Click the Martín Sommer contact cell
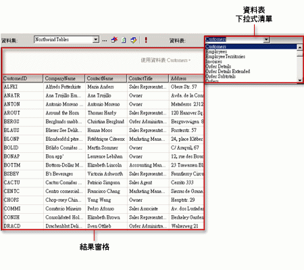 (106, 148)
